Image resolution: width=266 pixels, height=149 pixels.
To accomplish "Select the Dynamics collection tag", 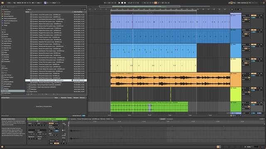I will point(7,14).
